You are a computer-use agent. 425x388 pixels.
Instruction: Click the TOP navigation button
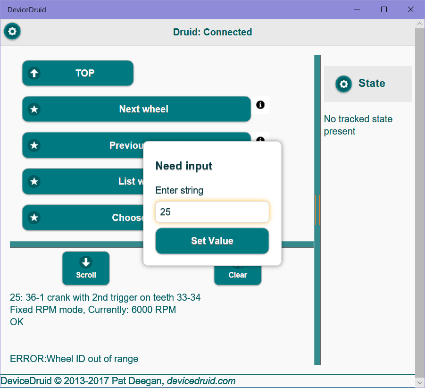(x=77, y=73)
